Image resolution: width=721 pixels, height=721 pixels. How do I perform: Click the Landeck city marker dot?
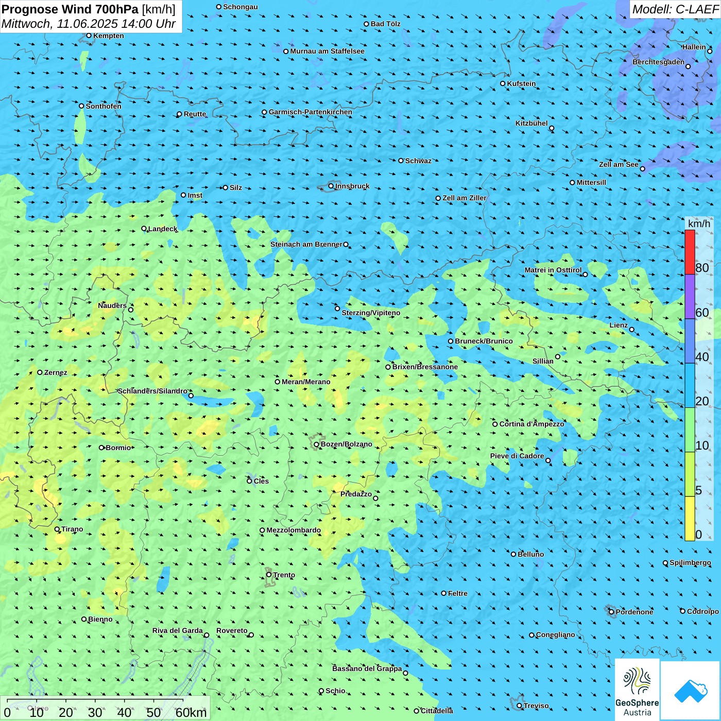144,229
